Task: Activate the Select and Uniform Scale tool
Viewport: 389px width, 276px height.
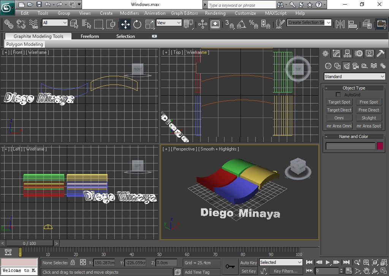Action: pos(150,24)
